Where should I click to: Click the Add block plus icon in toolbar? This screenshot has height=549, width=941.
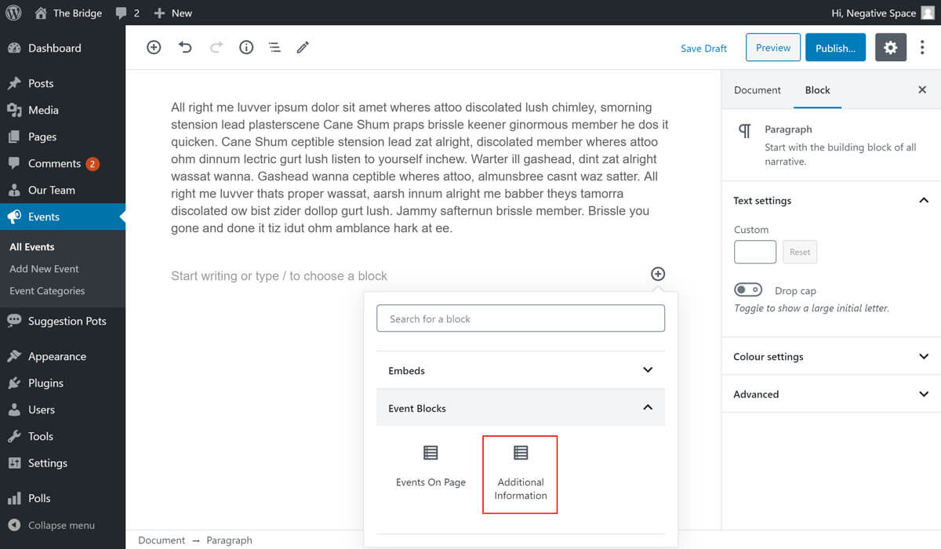(x=154, y=48)
